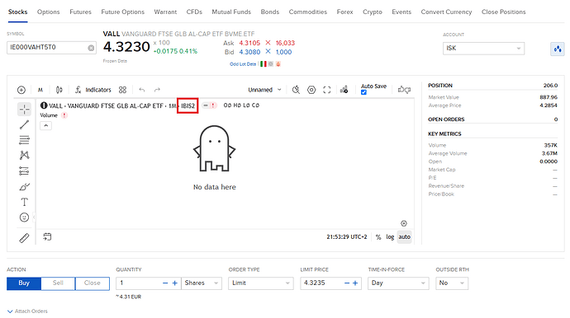Switch to the Mutual Funds tab

231,12
